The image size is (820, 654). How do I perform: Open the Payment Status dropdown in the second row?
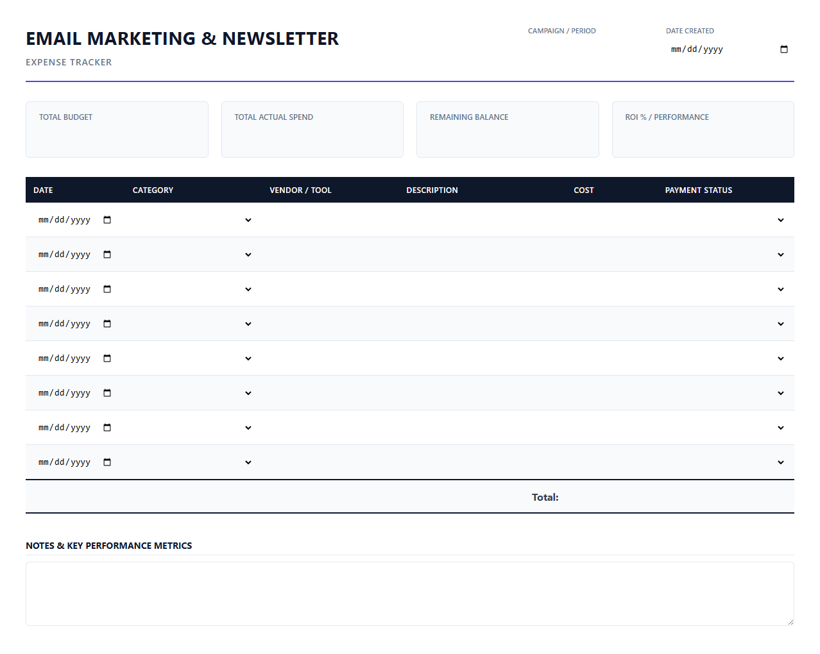pyautogui.click(x=725, y=255)
